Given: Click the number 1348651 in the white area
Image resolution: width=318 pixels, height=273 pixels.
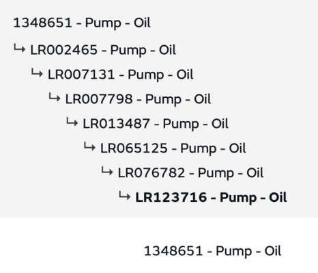Looking at the screenshot, I should 173,251.
